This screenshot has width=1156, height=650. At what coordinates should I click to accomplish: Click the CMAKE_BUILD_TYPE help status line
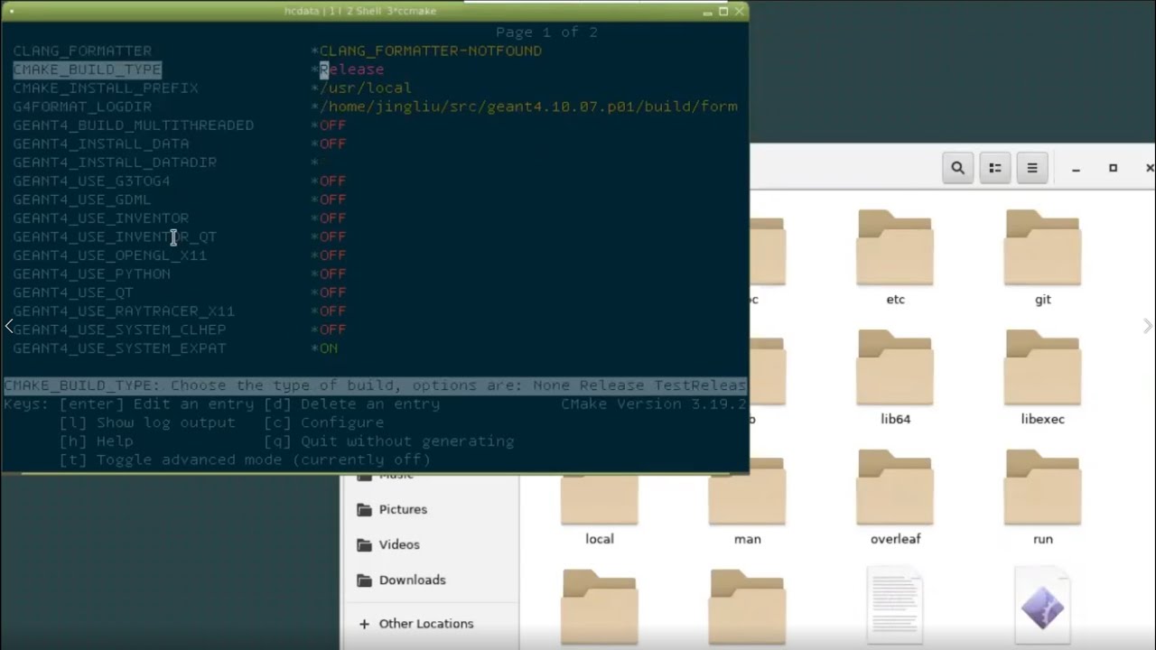375,385
